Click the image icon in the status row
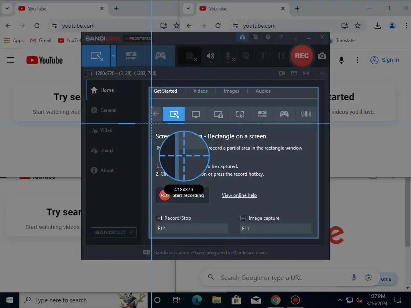411x308 pixels. (x=294, y=73)
